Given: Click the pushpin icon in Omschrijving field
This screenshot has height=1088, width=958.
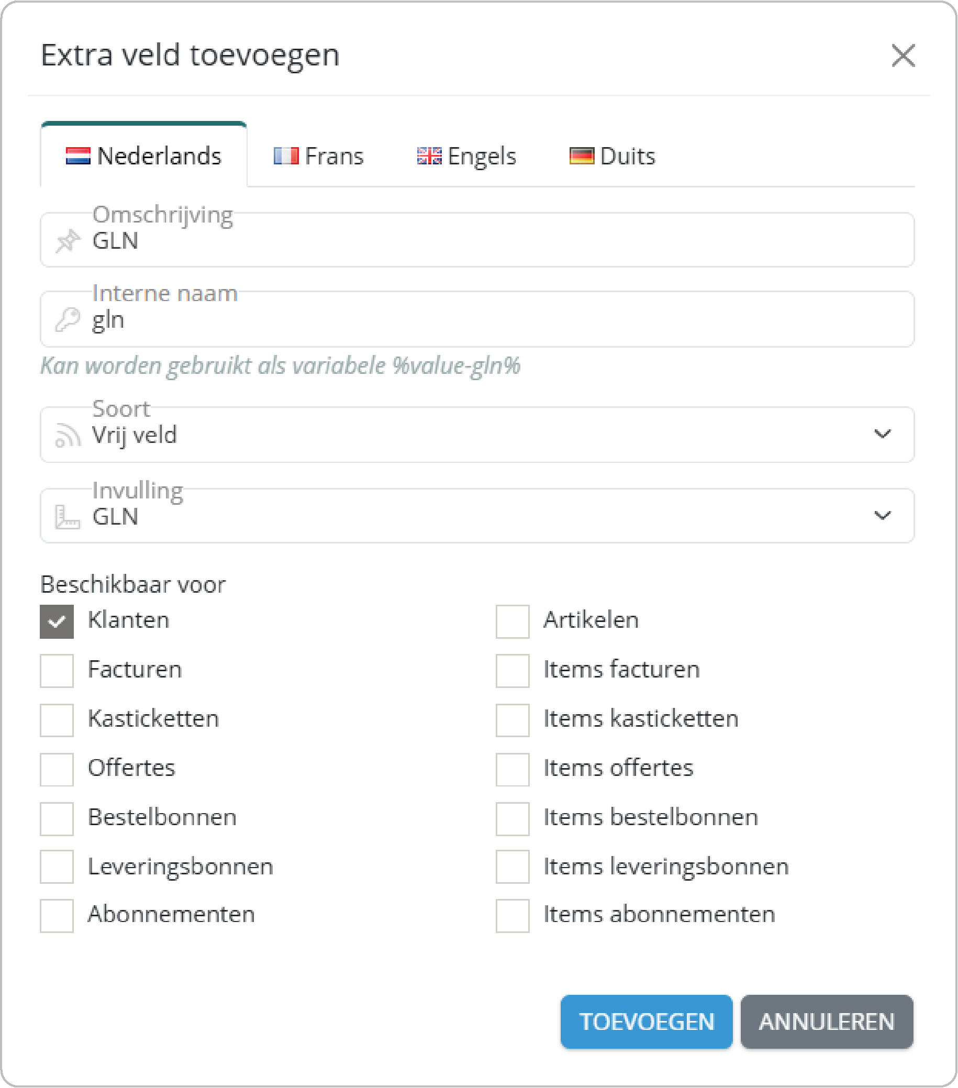Looking at the screenshot, I should (x=68, y=241).
